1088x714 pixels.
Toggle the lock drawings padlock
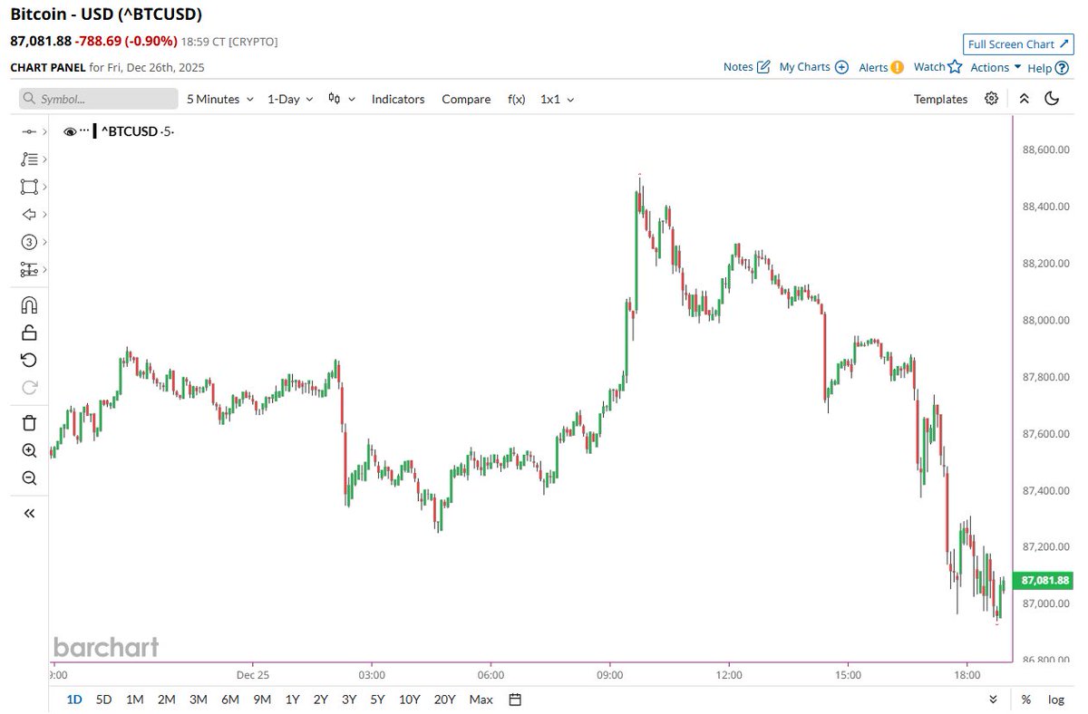pyautogui.click(x=29, y=333)
